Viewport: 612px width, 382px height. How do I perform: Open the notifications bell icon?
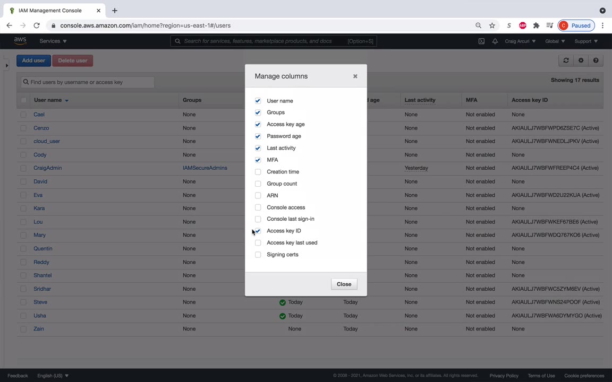495,41
